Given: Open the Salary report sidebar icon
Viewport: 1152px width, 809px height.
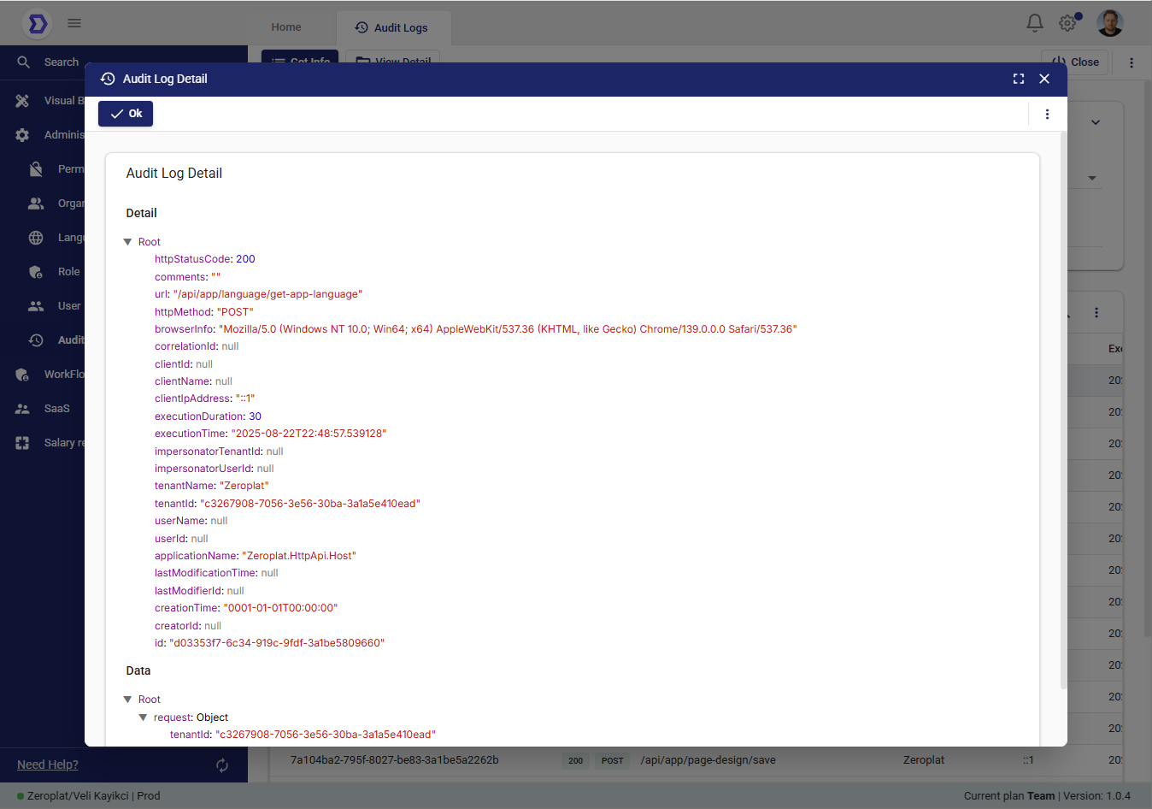Looking at the screenshot, I should click(23, 443).
